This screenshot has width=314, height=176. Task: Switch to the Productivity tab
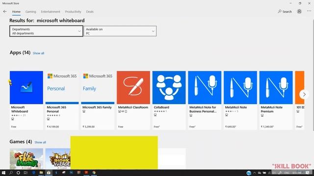coord(73,12)
